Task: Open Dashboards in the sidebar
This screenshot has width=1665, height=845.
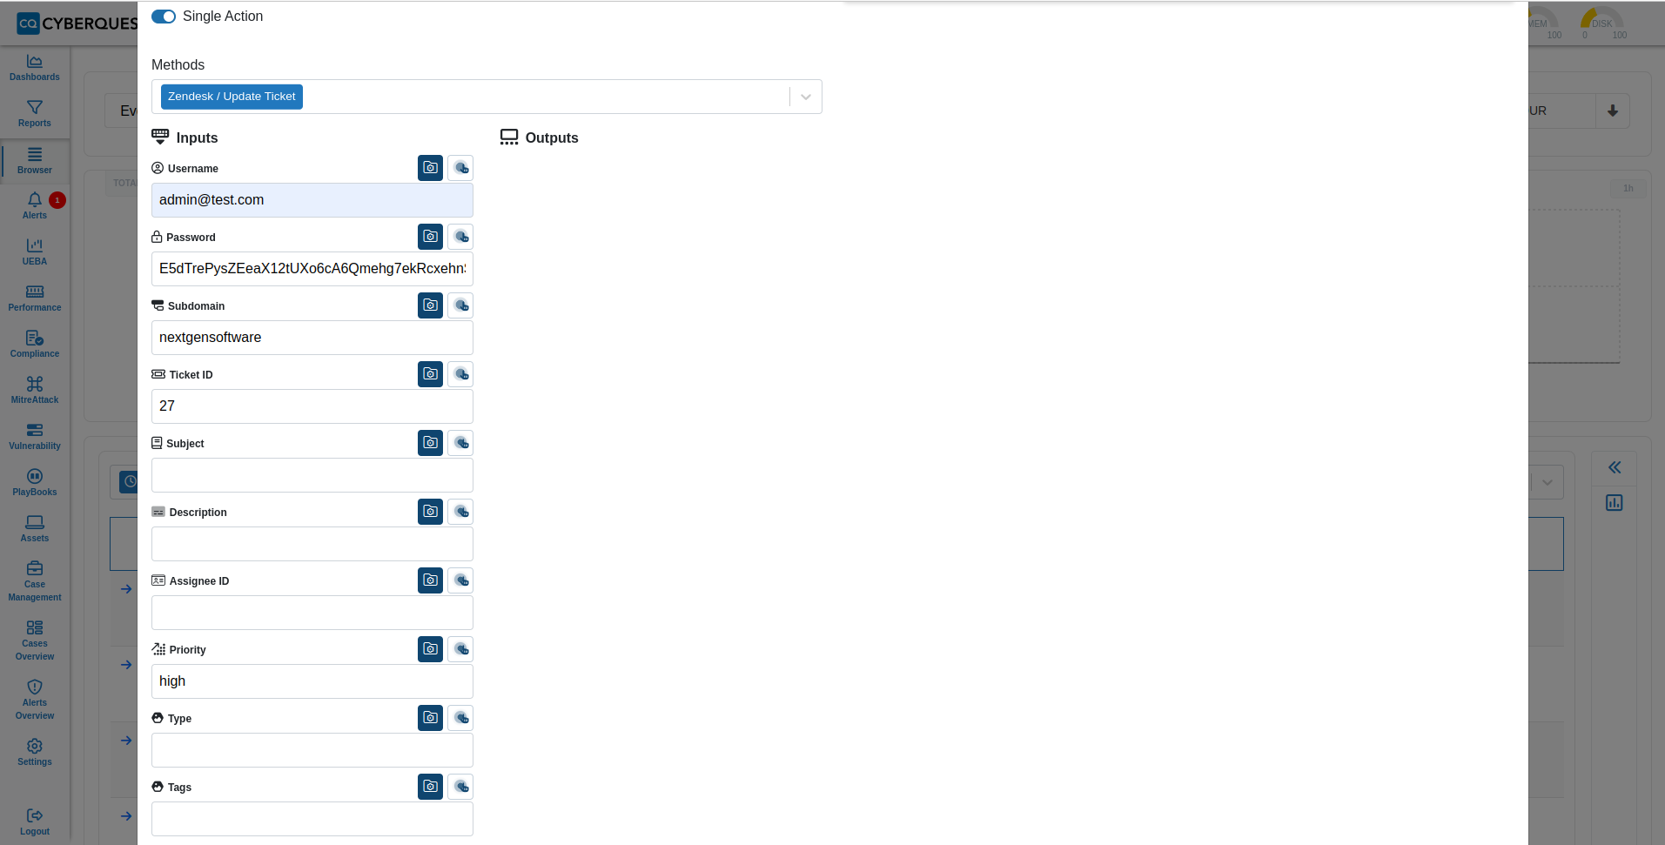Action: tap(35, 68)
